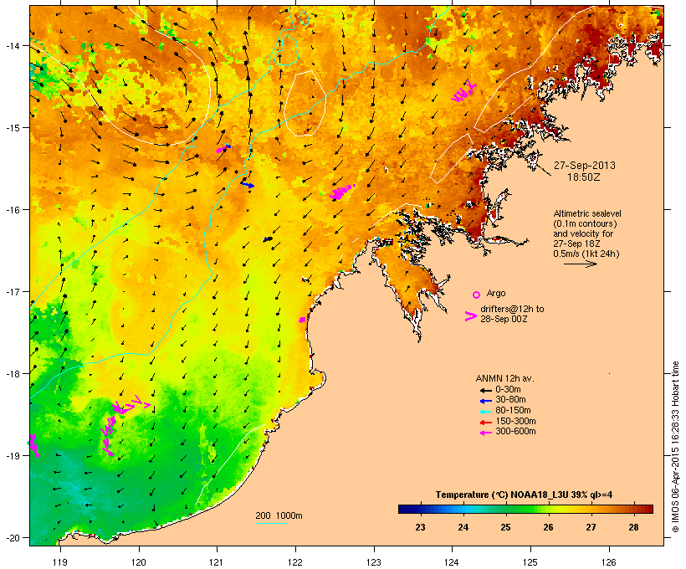Click the latitude axis label -20
The height and width of the screenshot is (569, 686).
click(x=12, y=538)
